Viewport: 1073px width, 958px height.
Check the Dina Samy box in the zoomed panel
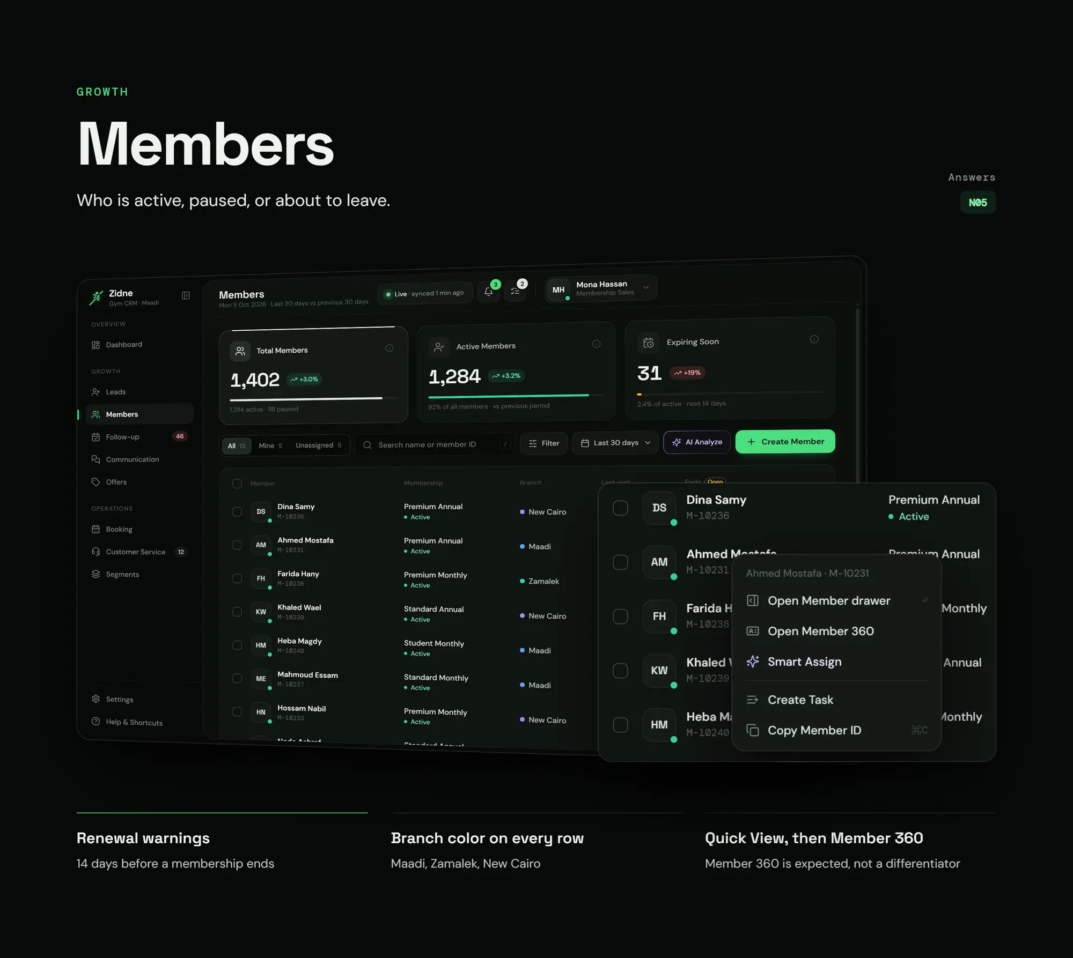tap(620, 508)
